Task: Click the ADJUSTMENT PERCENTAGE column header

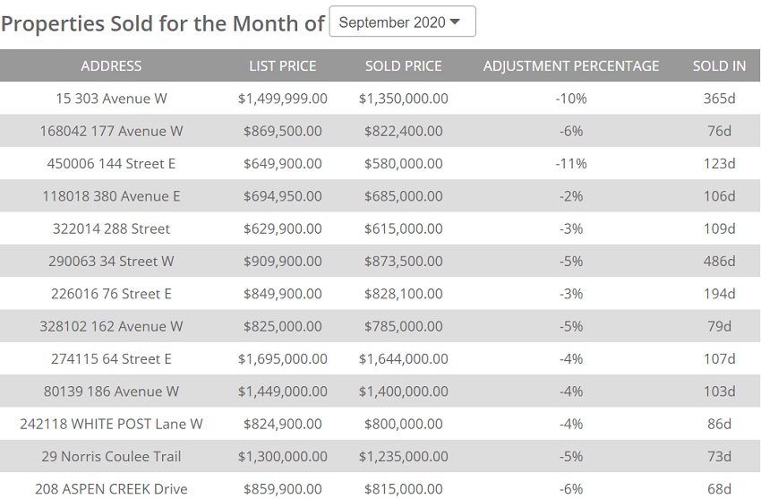Action: tap(570, 65)
